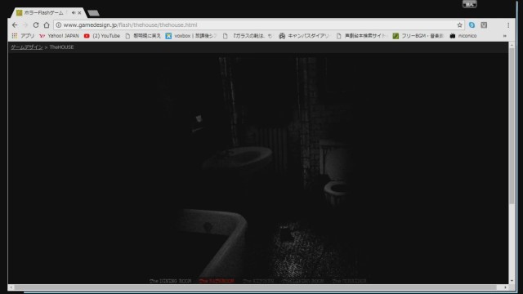Mute the tab via speaker icon
523x294 pixels.
[74, 13]
